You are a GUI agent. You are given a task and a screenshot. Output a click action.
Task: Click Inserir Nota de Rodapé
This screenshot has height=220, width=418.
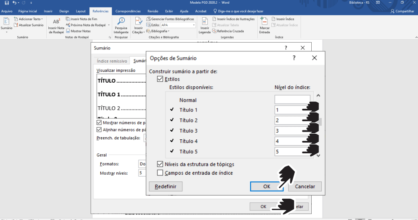(56, 26)
